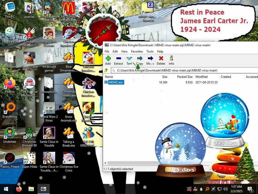Click the horizontal scrollbar left arrow
The width and height of the screenshot is (258, 194).
point(106,163)
